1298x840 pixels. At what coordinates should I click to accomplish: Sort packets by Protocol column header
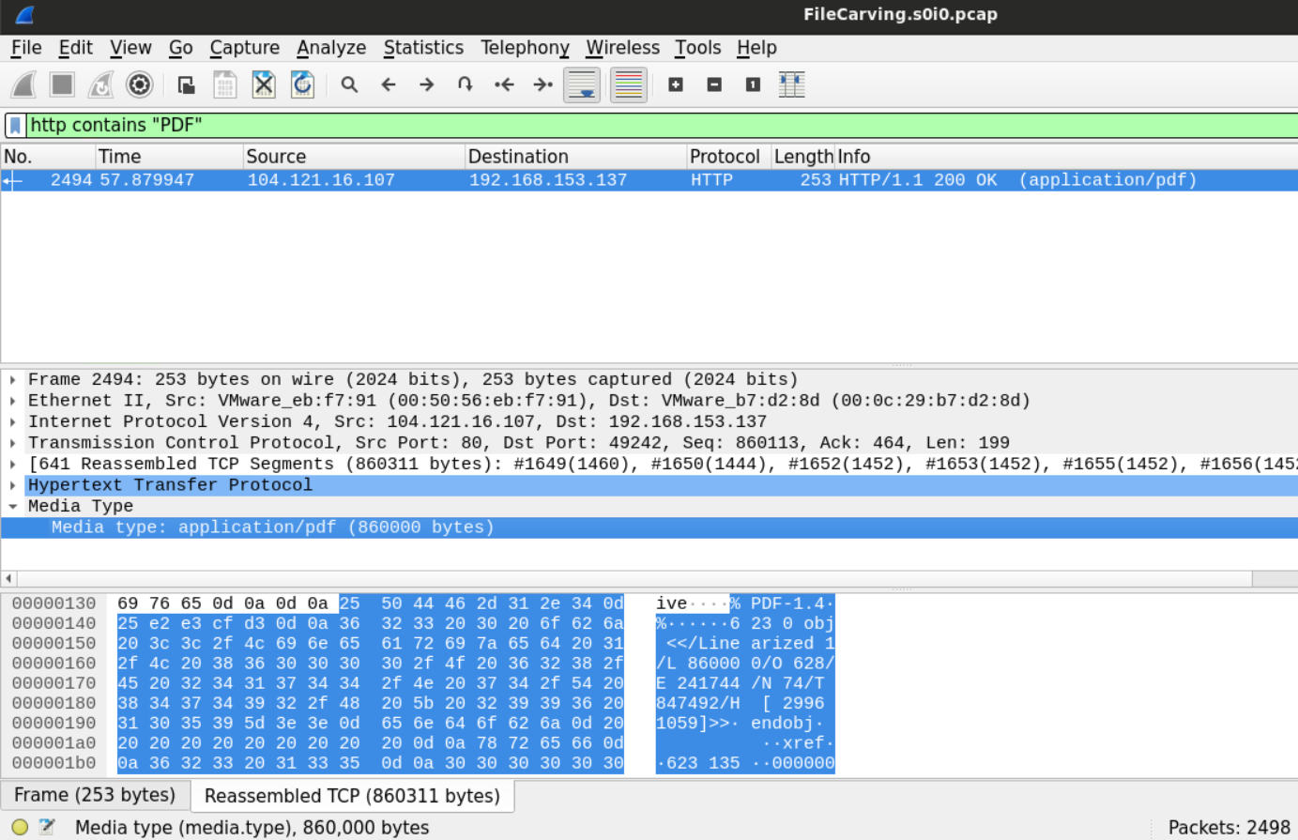click(724, 157)
